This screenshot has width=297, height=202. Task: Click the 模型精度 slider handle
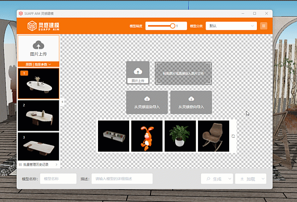point(173,26)
